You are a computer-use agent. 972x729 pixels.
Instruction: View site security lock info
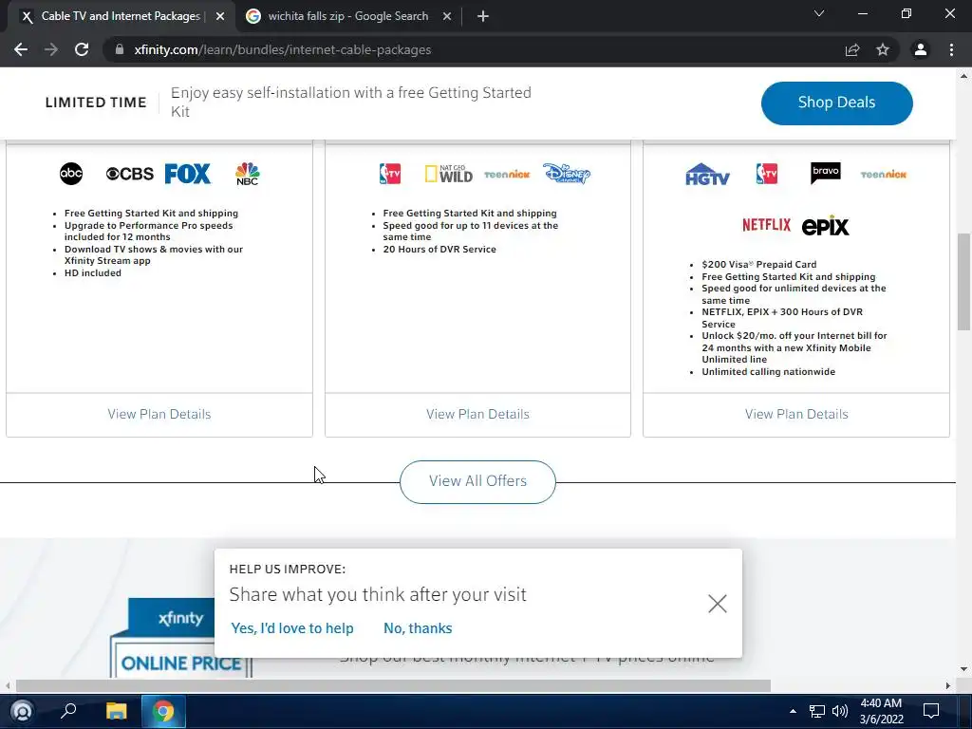[x=119, y=49]
